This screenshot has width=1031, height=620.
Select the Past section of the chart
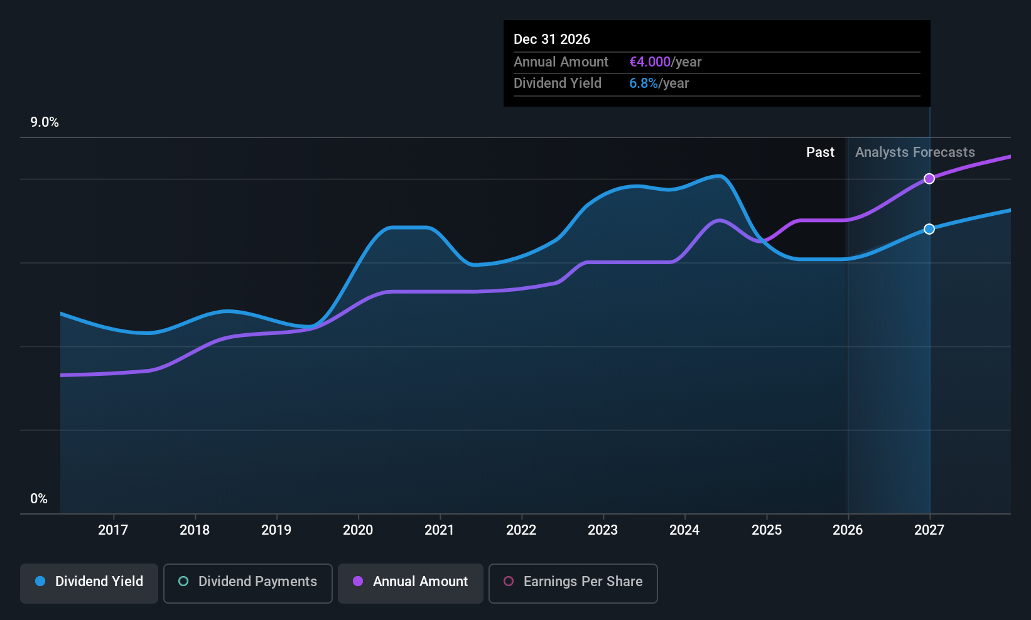pyautogui.click(x=820, y=152)
